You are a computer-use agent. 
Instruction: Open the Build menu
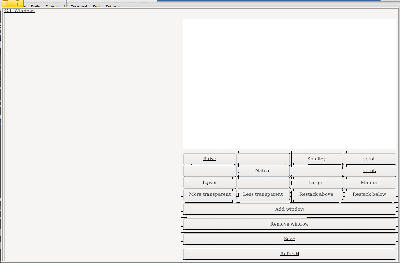pos(36,6)
